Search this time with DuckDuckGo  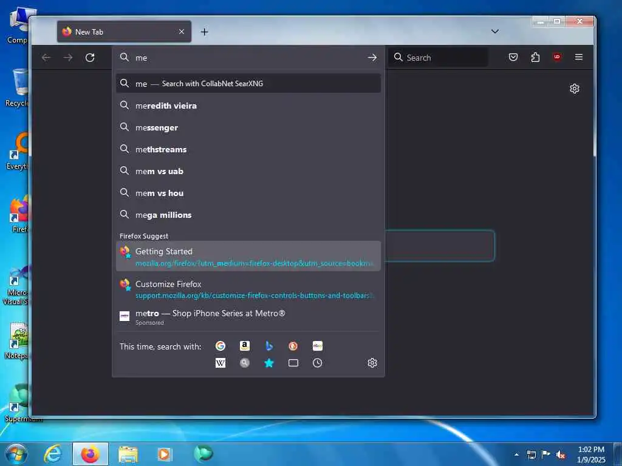tap(293, 346)
